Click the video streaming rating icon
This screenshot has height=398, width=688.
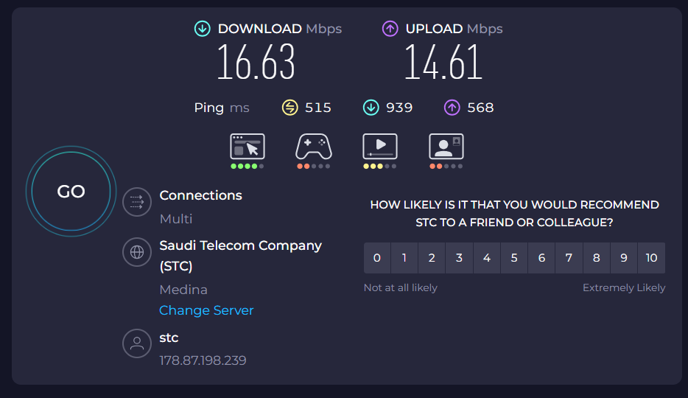coord(380,147)
